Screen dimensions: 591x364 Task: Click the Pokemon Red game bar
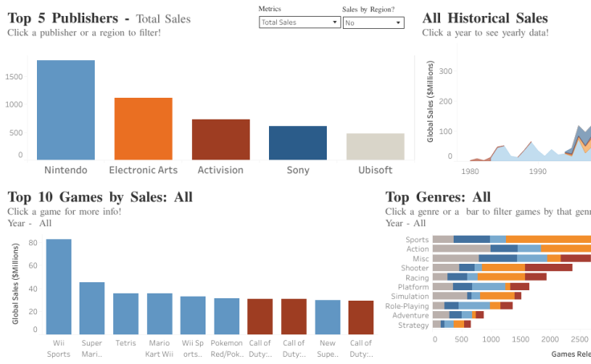tap(226, 316)
